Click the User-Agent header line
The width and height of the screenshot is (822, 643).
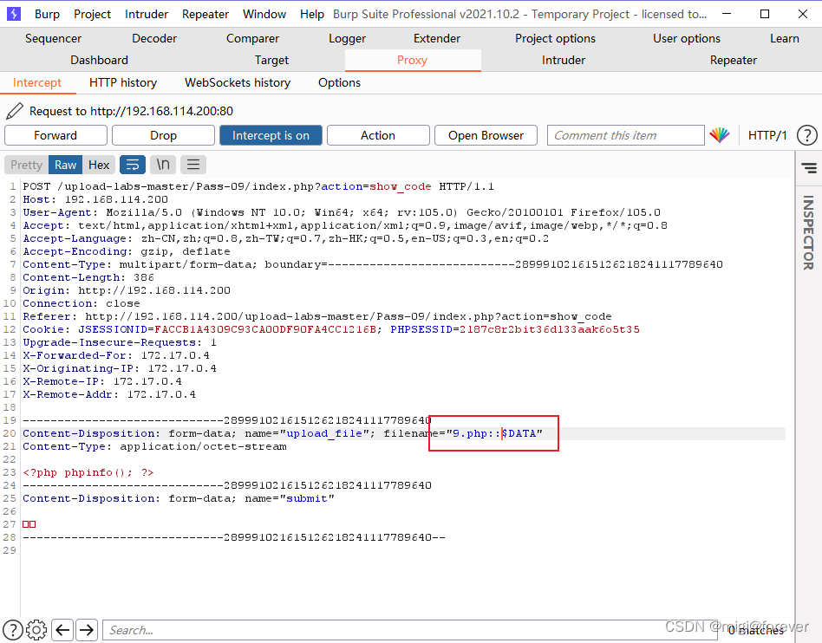click(342, 213)
